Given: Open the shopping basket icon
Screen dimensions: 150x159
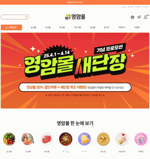Looking at the screenshot, I should (x=132, y=17).
